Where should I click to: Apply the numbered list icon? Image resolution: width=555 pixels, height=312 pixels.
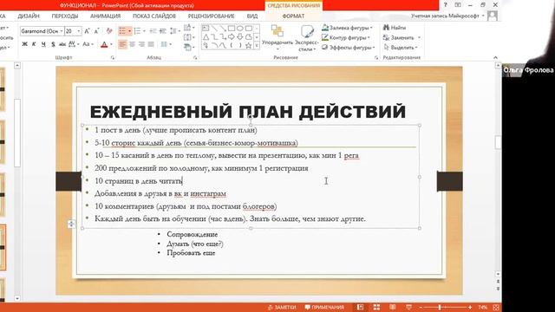(137, 31)
